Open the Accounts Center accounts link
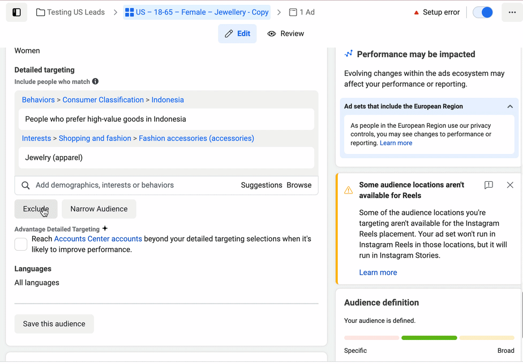Screen dimensions: 523x364 click(x=98, y=239)
